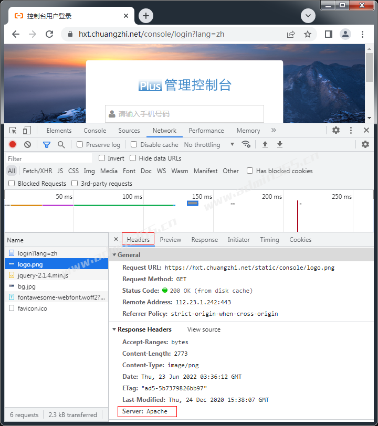The image size is (378, 426).
Task: Open the Chrome profile avatar
Action: click(x=345, y=34)
